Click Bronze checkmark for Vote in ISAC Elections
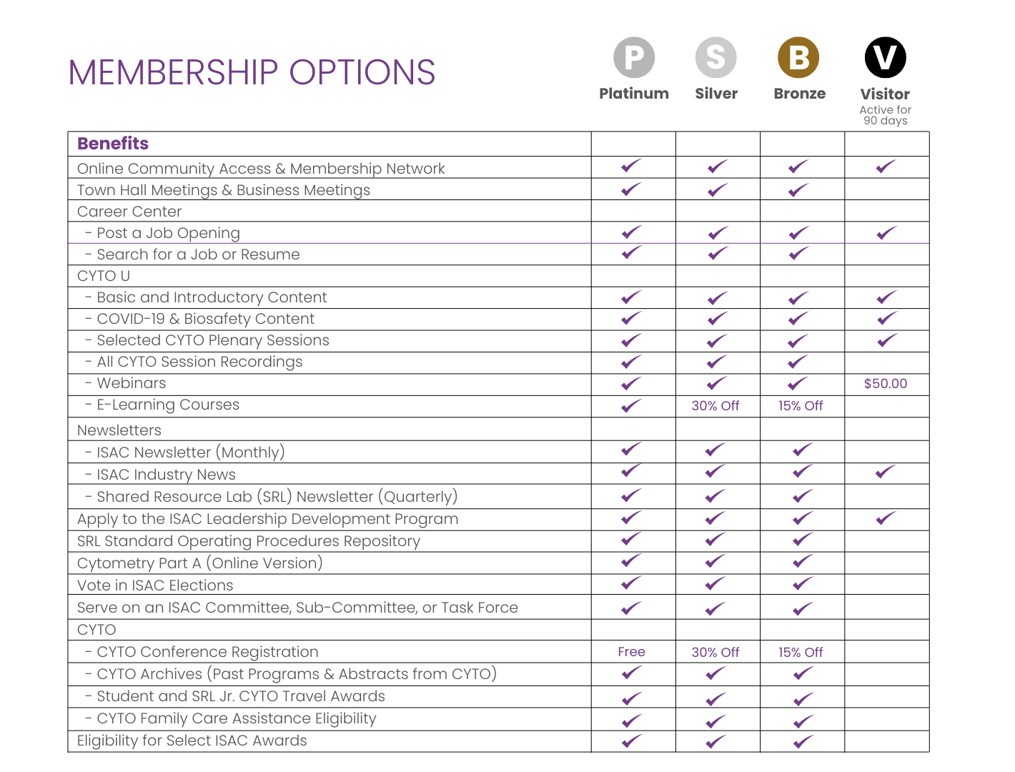This screenshot has height=772, width=1015. [x=803, y=584]
